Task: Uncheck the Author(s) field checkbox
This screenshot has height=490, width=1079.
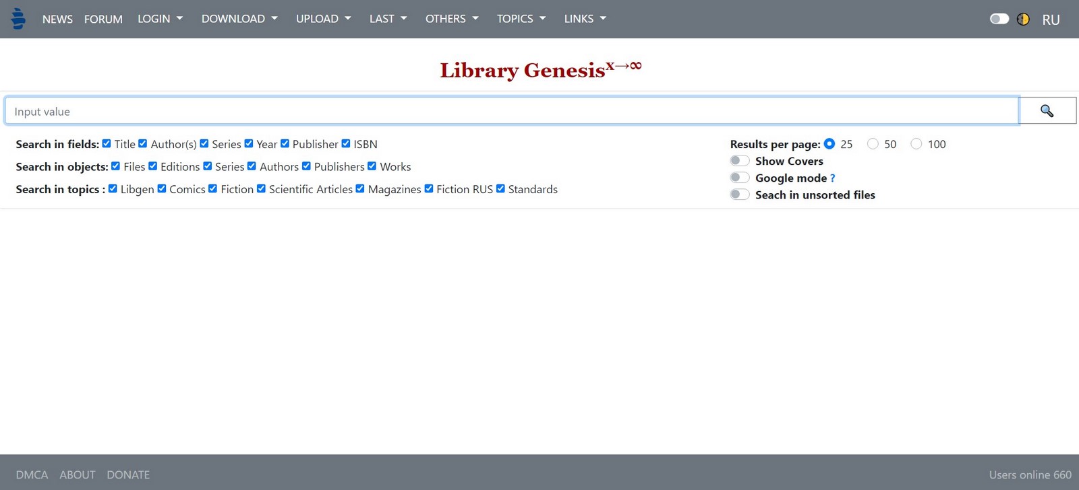Action: point(143,143)
